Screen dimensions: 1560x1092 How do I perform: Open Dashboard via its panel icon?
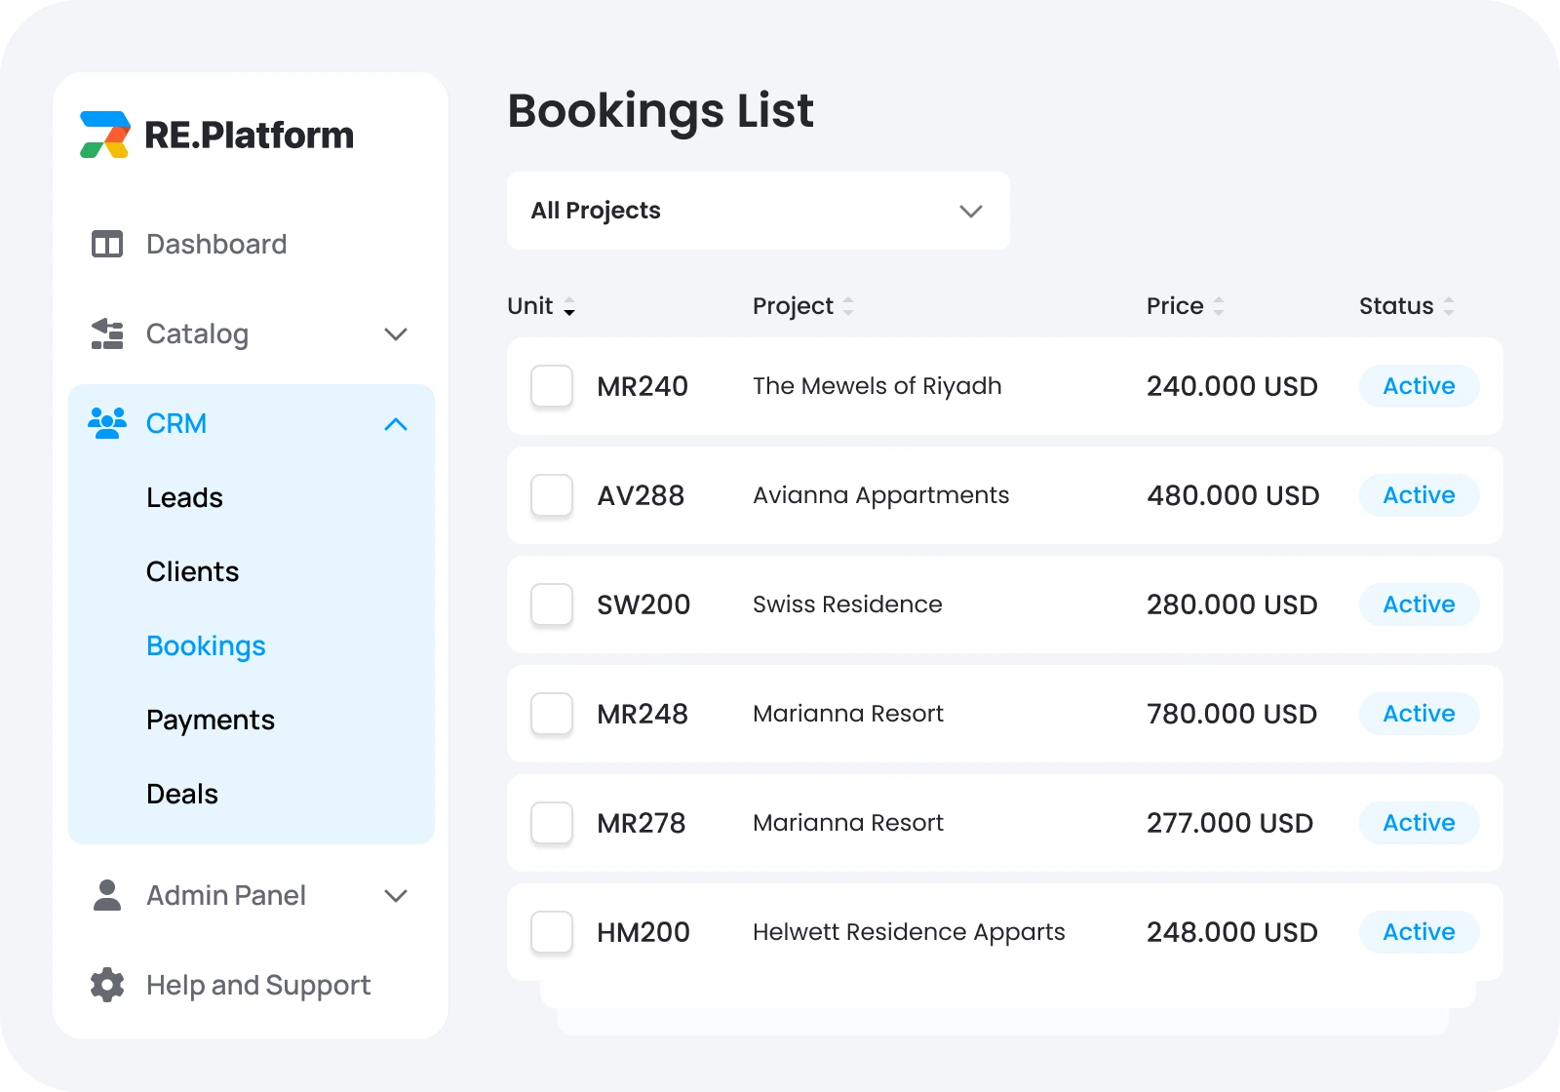coord(107,244)
